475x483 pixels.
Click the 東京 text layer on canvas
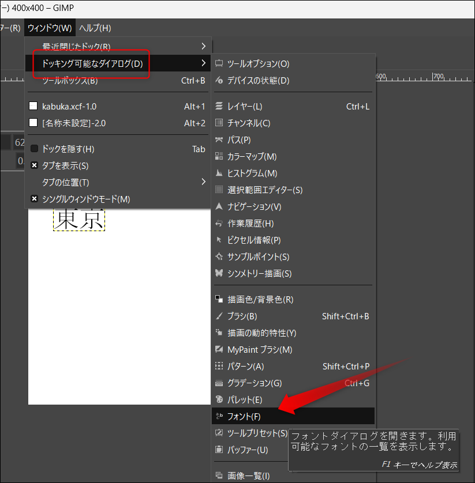(x=79, y=220)
